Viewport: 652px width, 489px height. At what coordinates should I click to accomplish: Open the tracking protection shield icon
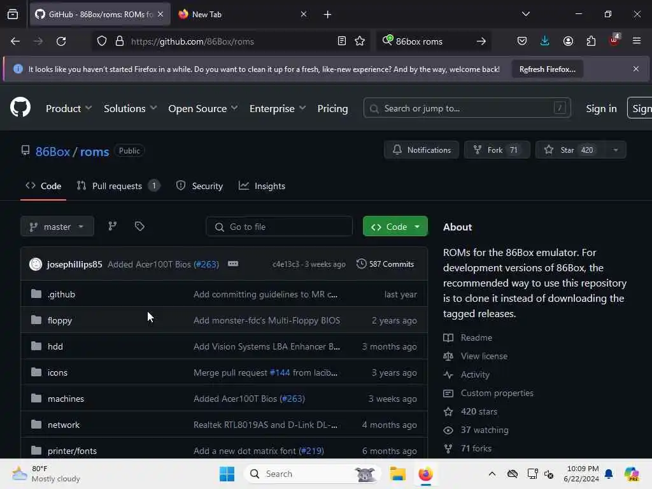click(102, 41)
